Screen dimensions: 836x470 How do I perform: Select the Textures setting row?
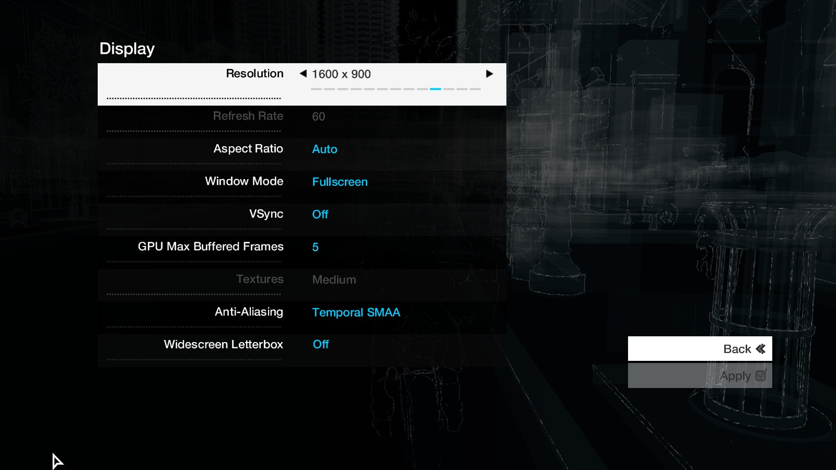(x=302, y=285)
